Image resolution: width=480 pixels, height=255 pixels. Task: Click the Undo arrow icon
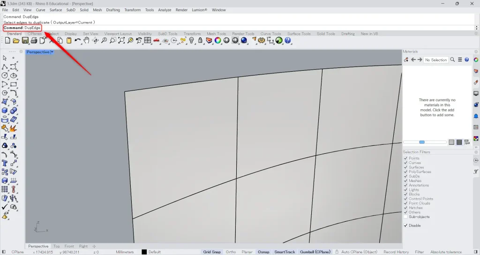coord(78,40)
